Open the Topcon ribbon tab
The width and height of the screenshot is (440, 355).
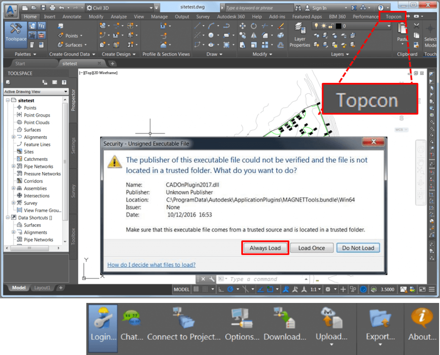[393, 17]
